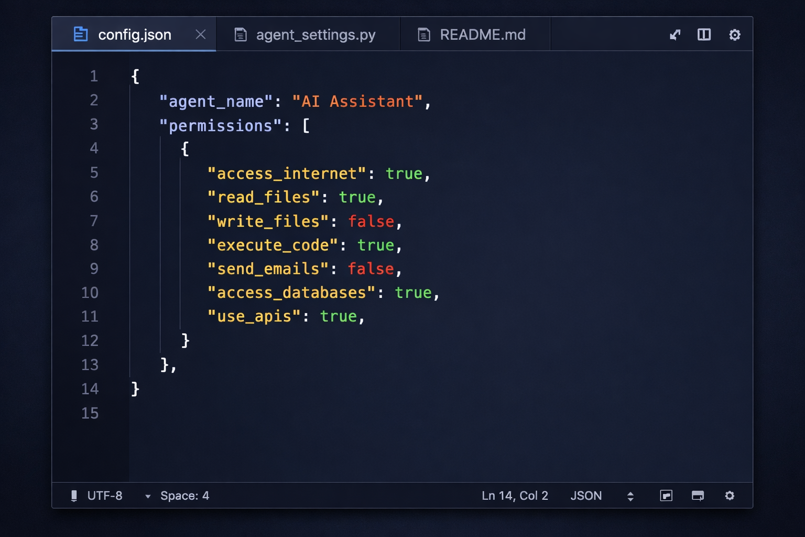Click line number 1 in gutter
The height and width of the screenshot is (537, 805).
click(94, 77)
